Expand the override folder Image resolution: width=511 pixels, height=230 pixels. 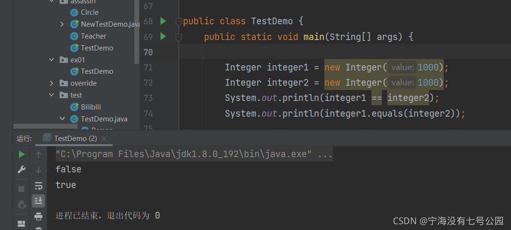51,83
